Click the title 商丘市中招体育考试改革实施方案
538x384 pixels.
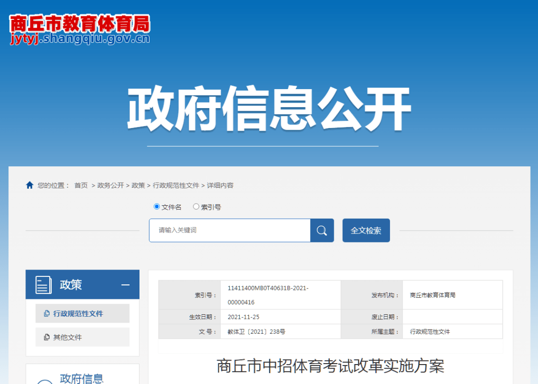tap(330, 366)
